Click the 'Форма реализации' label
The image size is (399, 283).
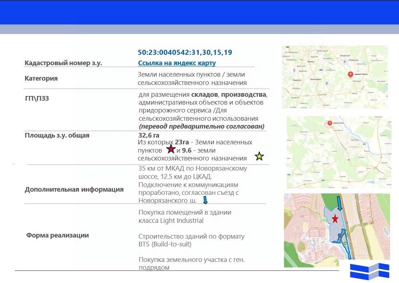pyautogui.click(x=58, y=235)
